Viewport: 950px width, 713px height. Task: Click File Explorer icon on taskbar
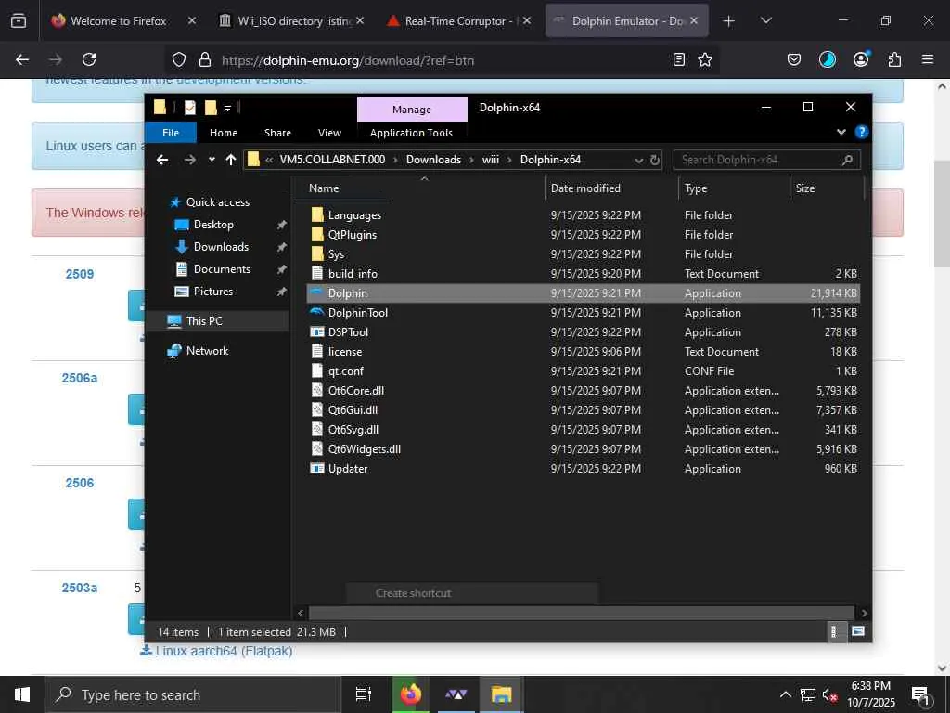[502, 694]
